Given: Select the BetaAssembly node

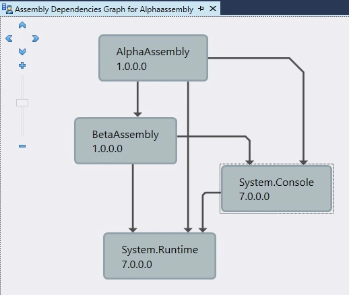Looking at the screenshot, I should [125, 141].
